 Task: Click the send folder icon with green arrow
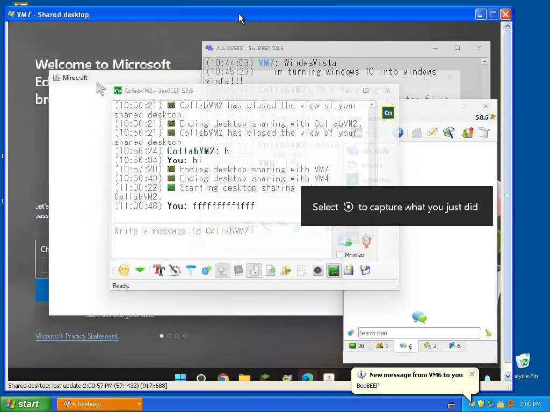[x=286, y=270]
